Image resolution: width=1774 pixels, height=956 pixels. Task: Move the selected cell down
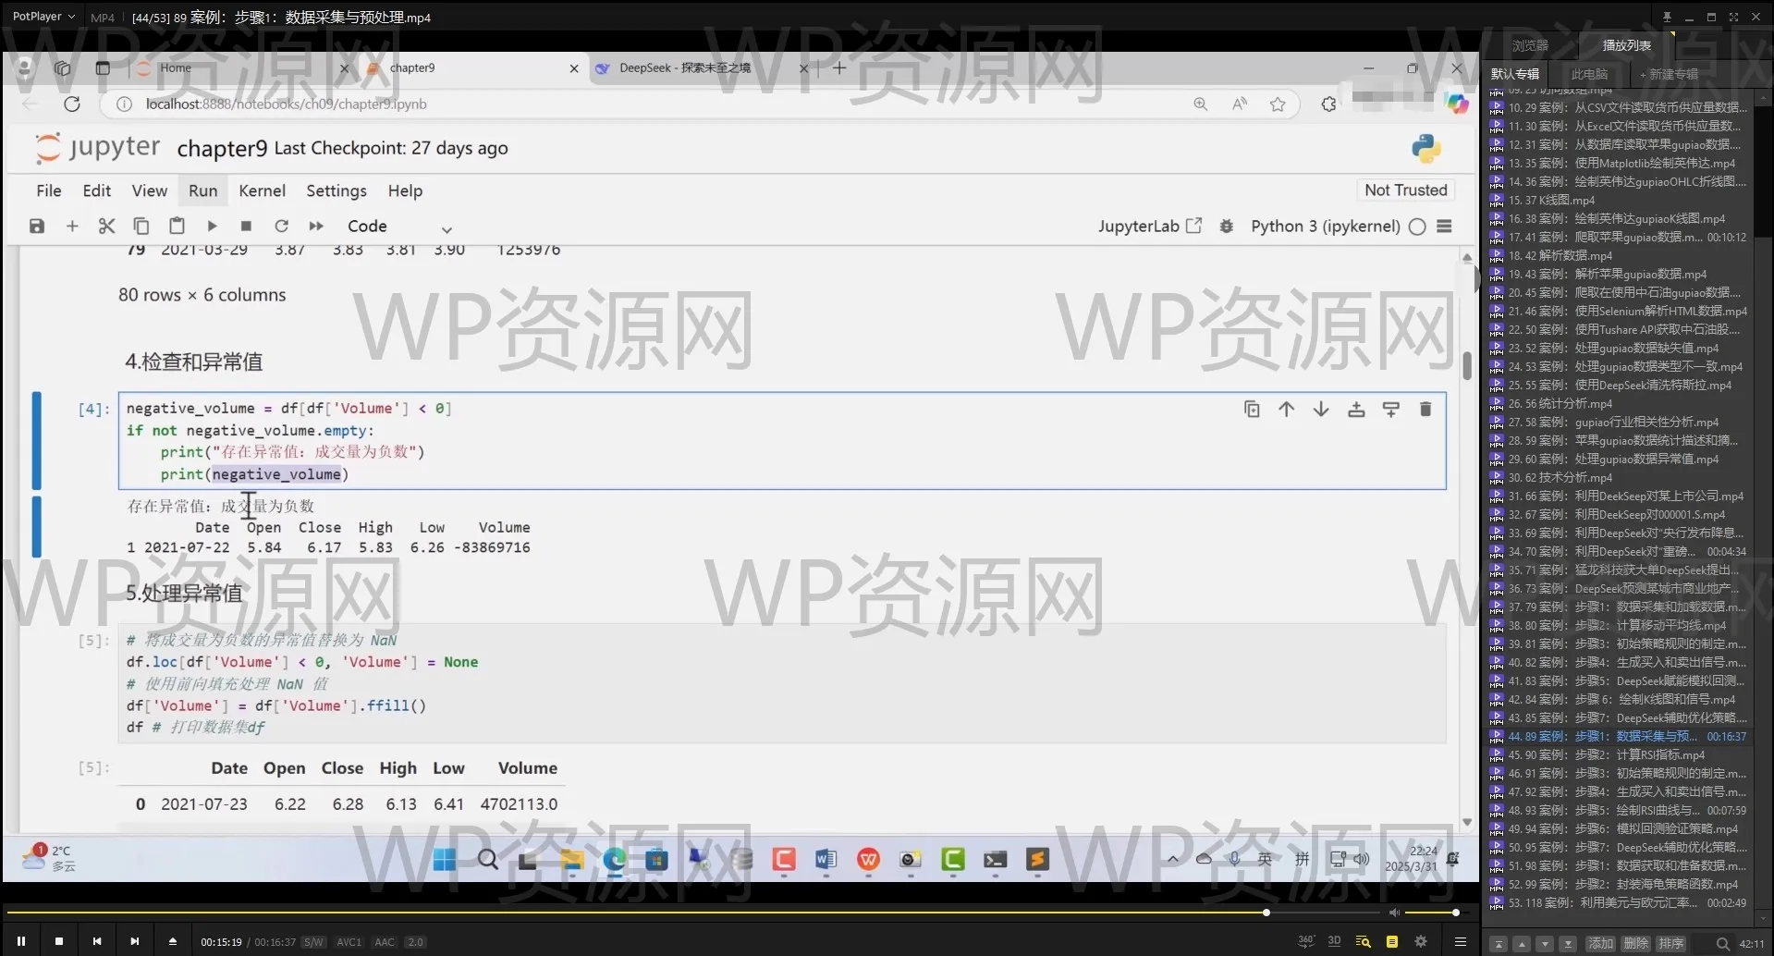pyautogui.click(x=1321, y=409)
